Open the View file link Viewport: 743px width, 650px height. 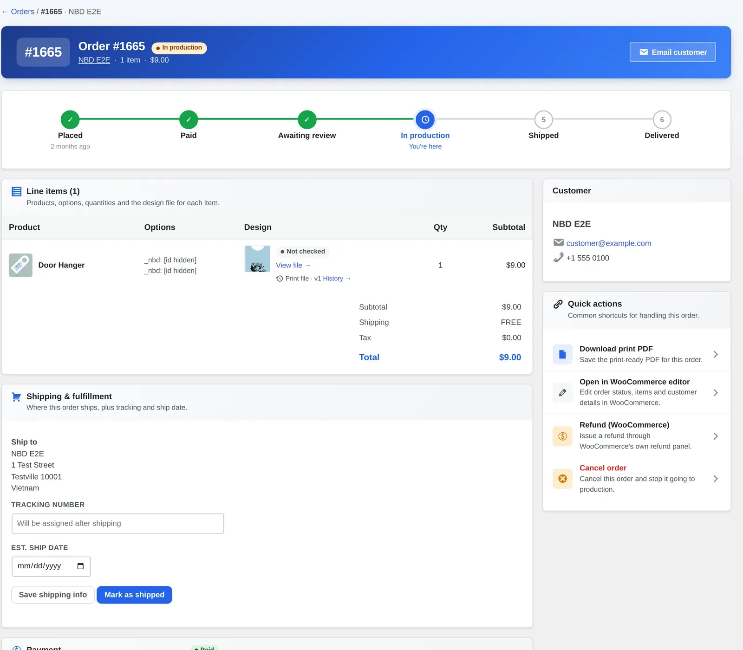[x=293, y=265]
